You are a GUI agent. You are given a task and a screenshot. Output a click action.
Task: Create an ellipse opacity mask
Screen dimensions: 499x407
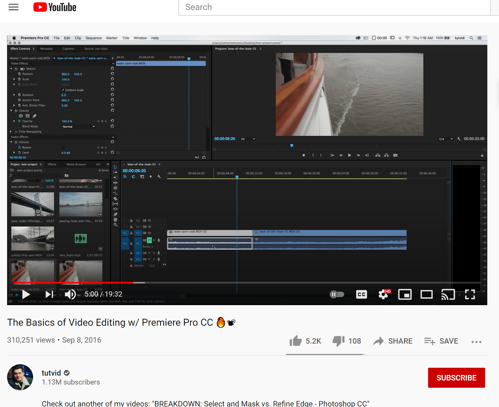click(x=21, y=116)
